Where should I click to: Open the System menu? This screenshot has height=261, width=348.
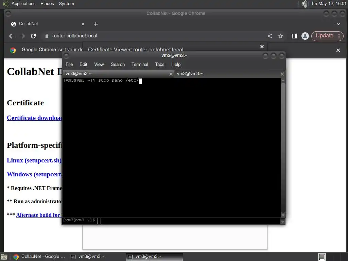[66, 3]
